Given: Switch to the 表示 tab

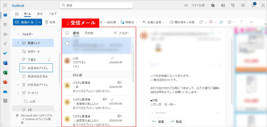Looking at the screenshot, I should tap(40, 14).
